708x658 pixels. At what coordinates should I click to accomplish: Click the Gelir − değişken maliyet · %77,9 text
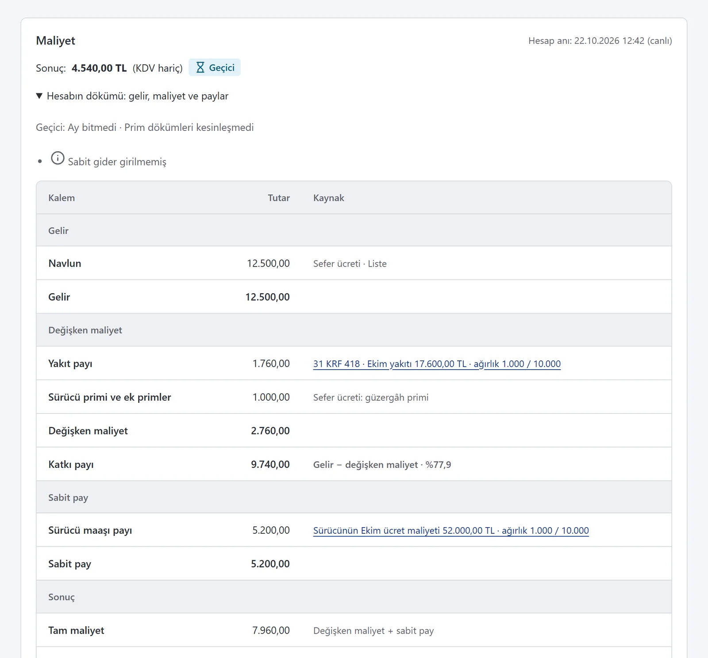click(382, 465)
